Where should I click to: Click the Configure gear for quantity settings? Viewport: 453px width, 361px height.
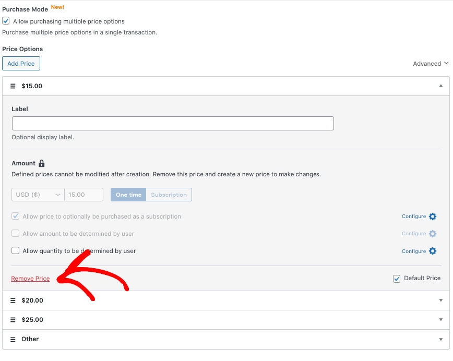(433, 251)
